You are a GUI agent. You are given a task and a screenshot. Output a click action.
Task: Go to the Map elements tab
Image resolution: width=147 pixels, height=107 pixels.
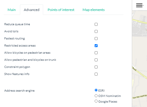[x=93, y=10]
